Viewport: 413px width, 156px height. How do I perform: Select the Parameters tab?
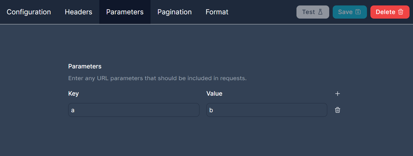125,12
